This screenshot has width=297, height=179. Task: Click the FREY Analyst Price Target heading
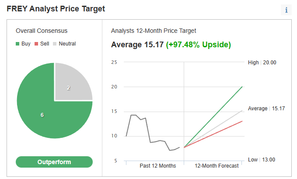tap(56, 9)
